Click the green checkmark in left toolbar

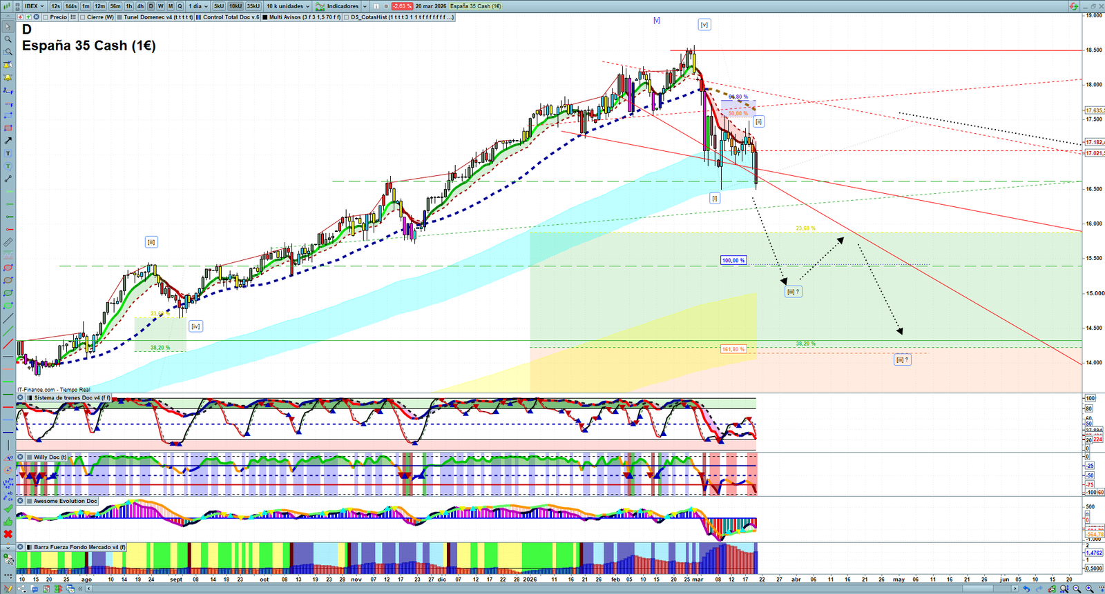pyautogui.click(x=8, y=509)
